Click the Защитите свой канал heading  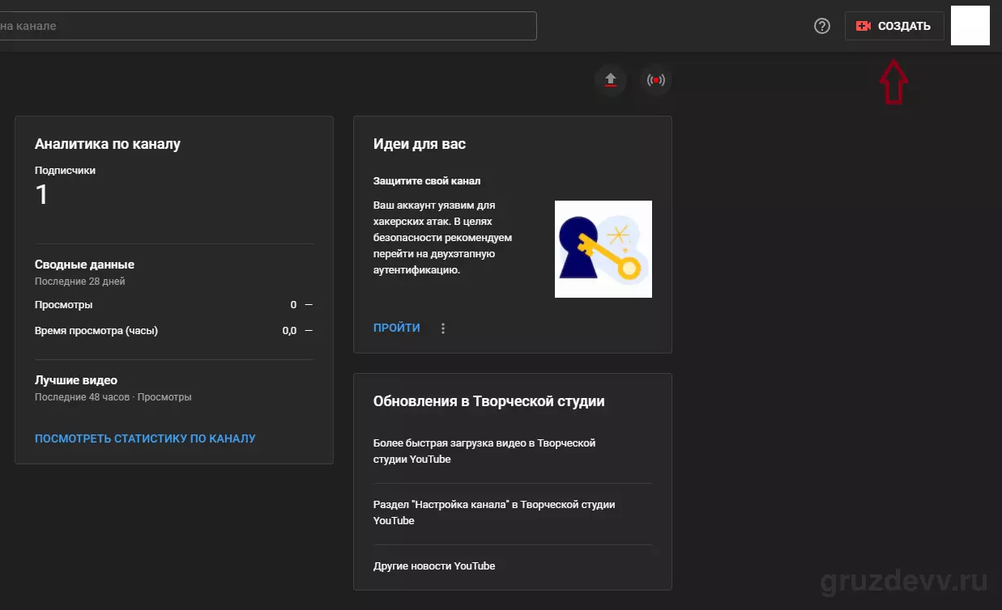click(x=433, y=181)
